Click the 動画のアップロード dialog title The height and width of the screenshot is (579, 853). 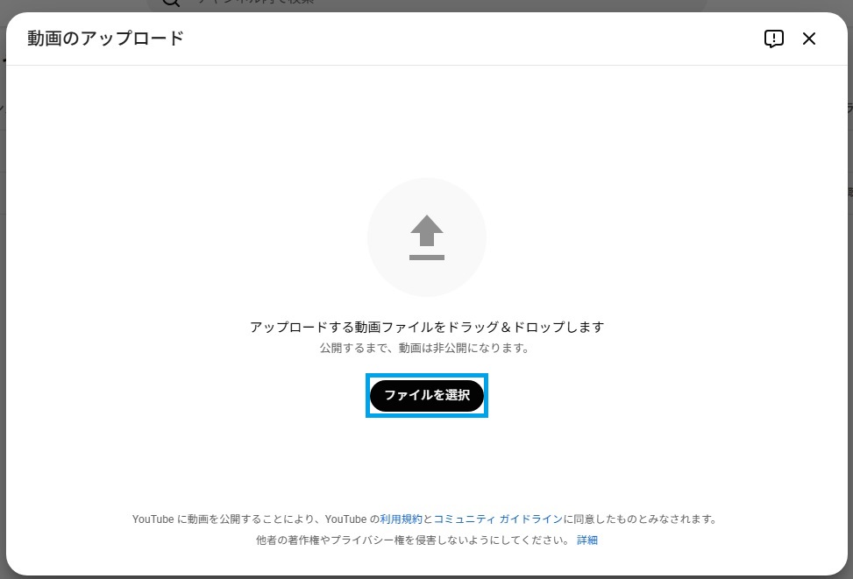(105, 39)
